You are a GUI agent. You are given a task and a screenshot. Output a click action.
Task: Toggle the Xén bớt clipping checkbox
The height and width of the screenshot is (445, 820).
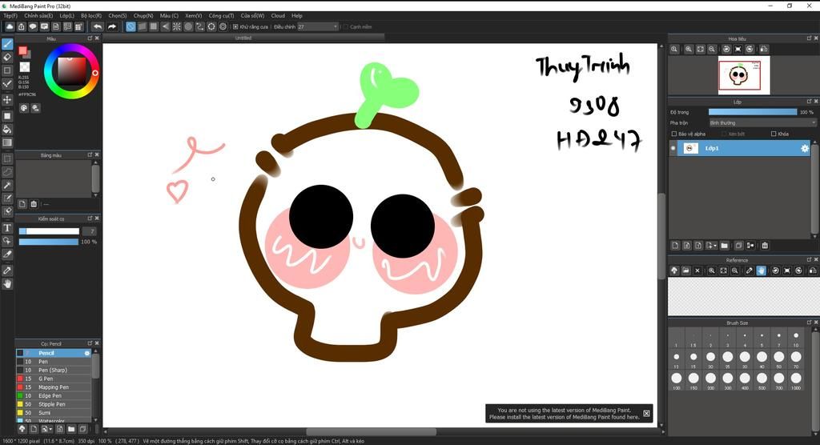pos(724,134)
